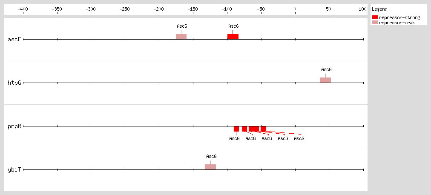Viewport: 431px width, 195px height.
Task: Click the -400 ruler label
Action: click(23, 9)
